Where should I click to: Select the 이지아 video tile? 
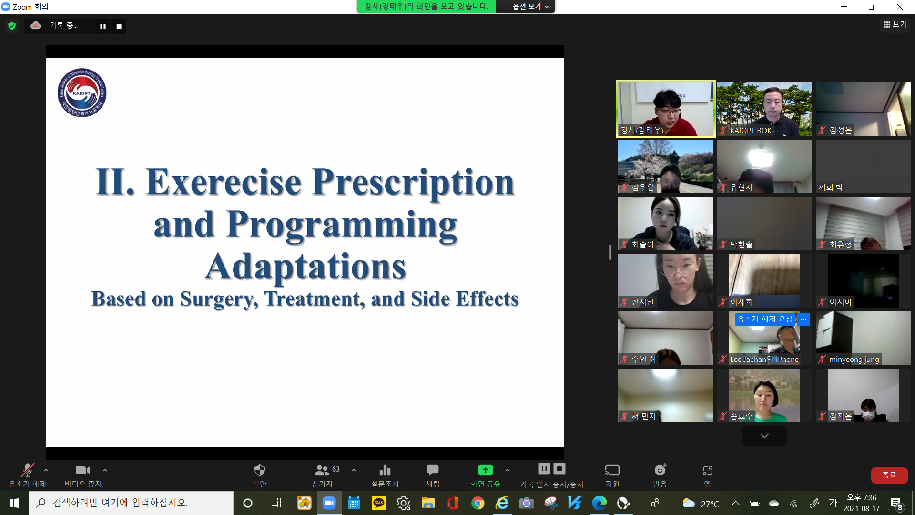click(863, 281)
